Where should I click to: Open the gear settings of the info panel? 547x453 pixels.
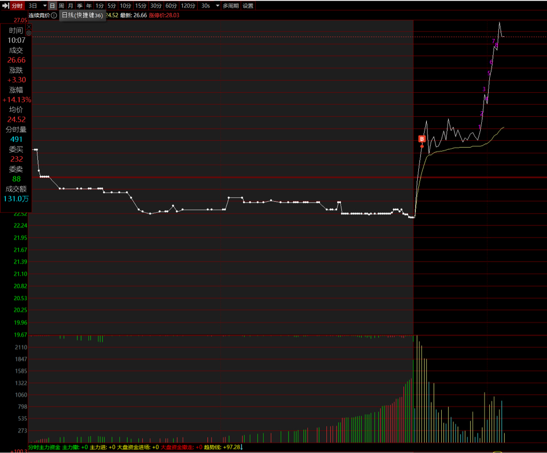(x=29, y=33)
